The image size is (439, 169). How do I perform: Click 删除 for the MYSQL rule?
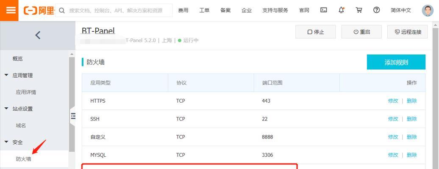(411, 155)
